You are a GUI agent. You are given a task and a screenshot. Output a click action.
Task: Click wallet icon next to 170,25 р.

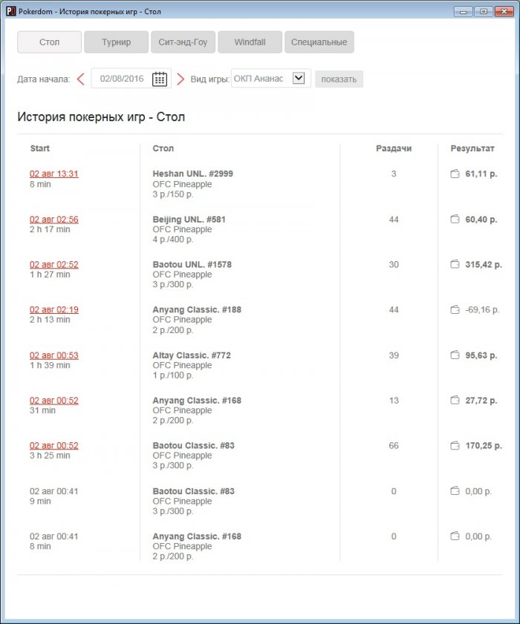point(455,446)
